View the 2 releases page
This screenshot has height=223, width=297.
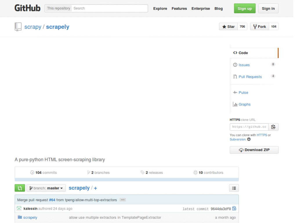152,172
